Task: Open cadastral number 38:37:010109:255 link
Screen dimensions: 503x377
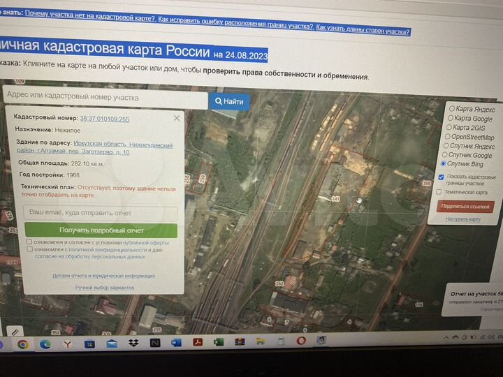Action: pos(104,119)
